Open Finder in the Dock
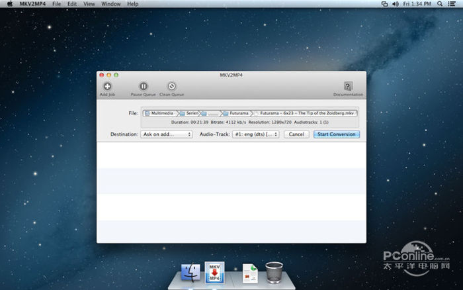463x290 pixels. coord(190,273)
